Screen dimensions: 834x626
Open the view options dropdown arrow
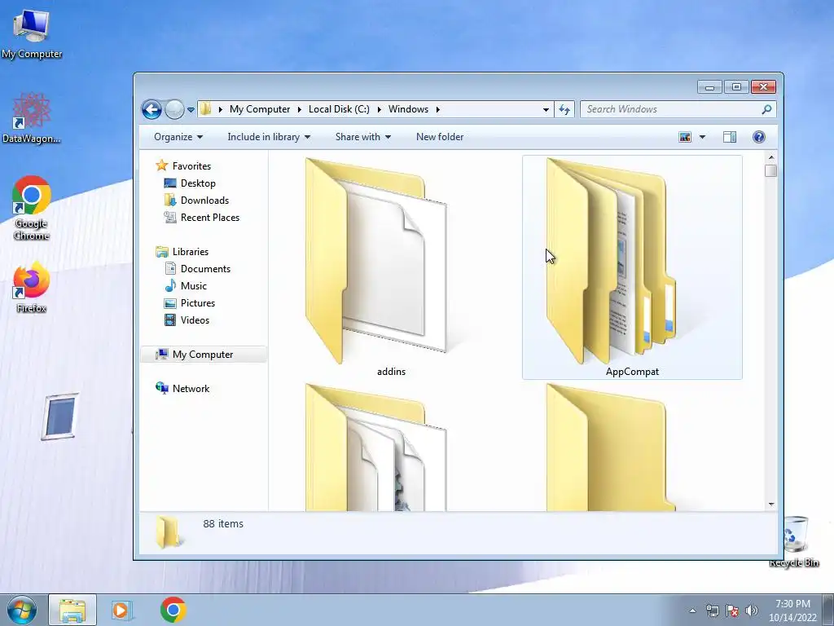pos(702,137)
